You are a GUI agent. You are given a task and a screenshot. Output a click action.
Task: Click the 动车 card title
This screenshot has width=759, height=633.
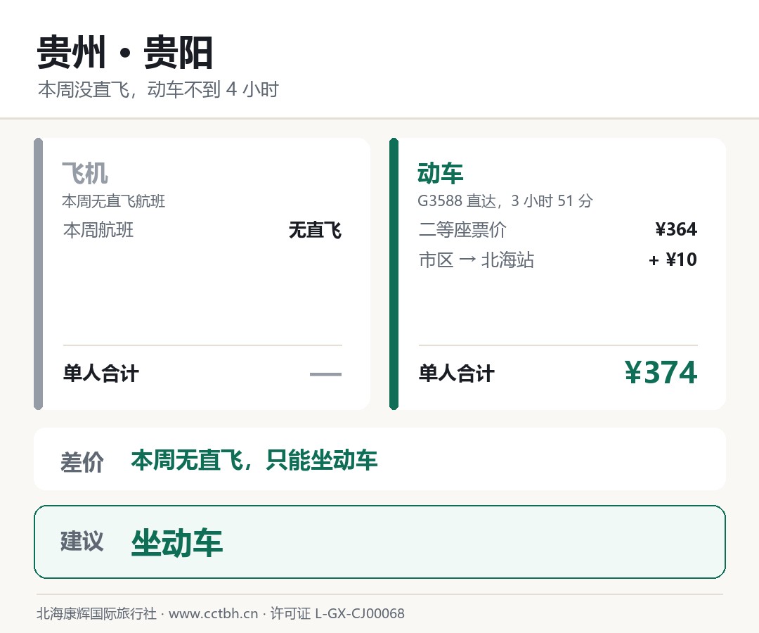click(440, 173)
